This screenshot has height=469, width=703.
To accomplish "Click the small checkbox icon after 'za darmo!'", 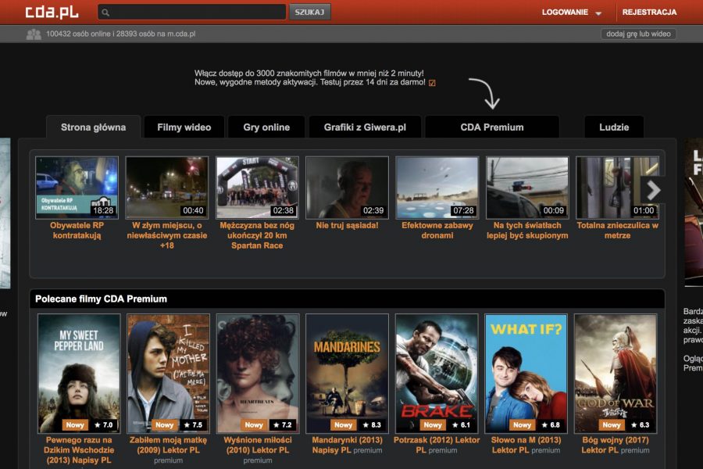I will pos(432,83).
